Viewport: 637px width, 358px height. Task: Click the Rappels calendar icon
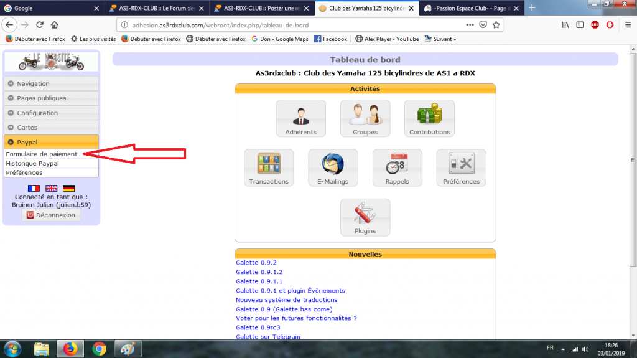(x=397, y=167)
